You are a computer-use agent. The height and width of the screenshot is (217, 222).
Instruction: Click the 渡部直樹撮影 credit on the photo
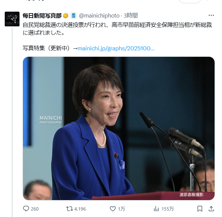191,195
